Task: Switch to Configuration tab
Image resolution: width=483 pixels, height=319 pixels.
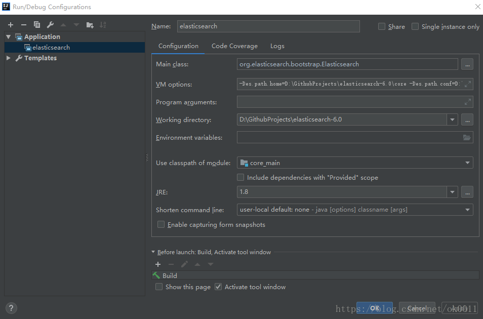Action: coord(178,46)
